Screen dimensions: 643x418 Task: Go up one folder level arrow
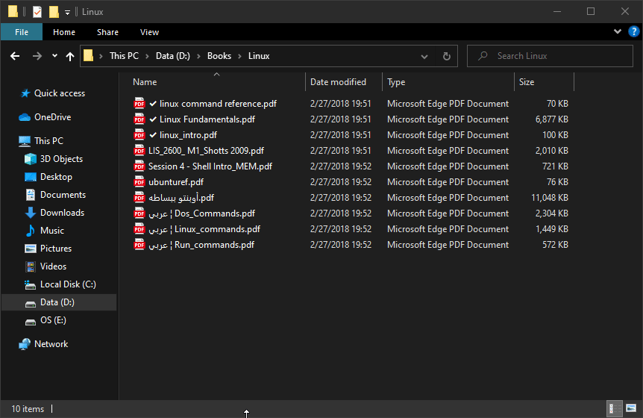click(x=69, y=56)
